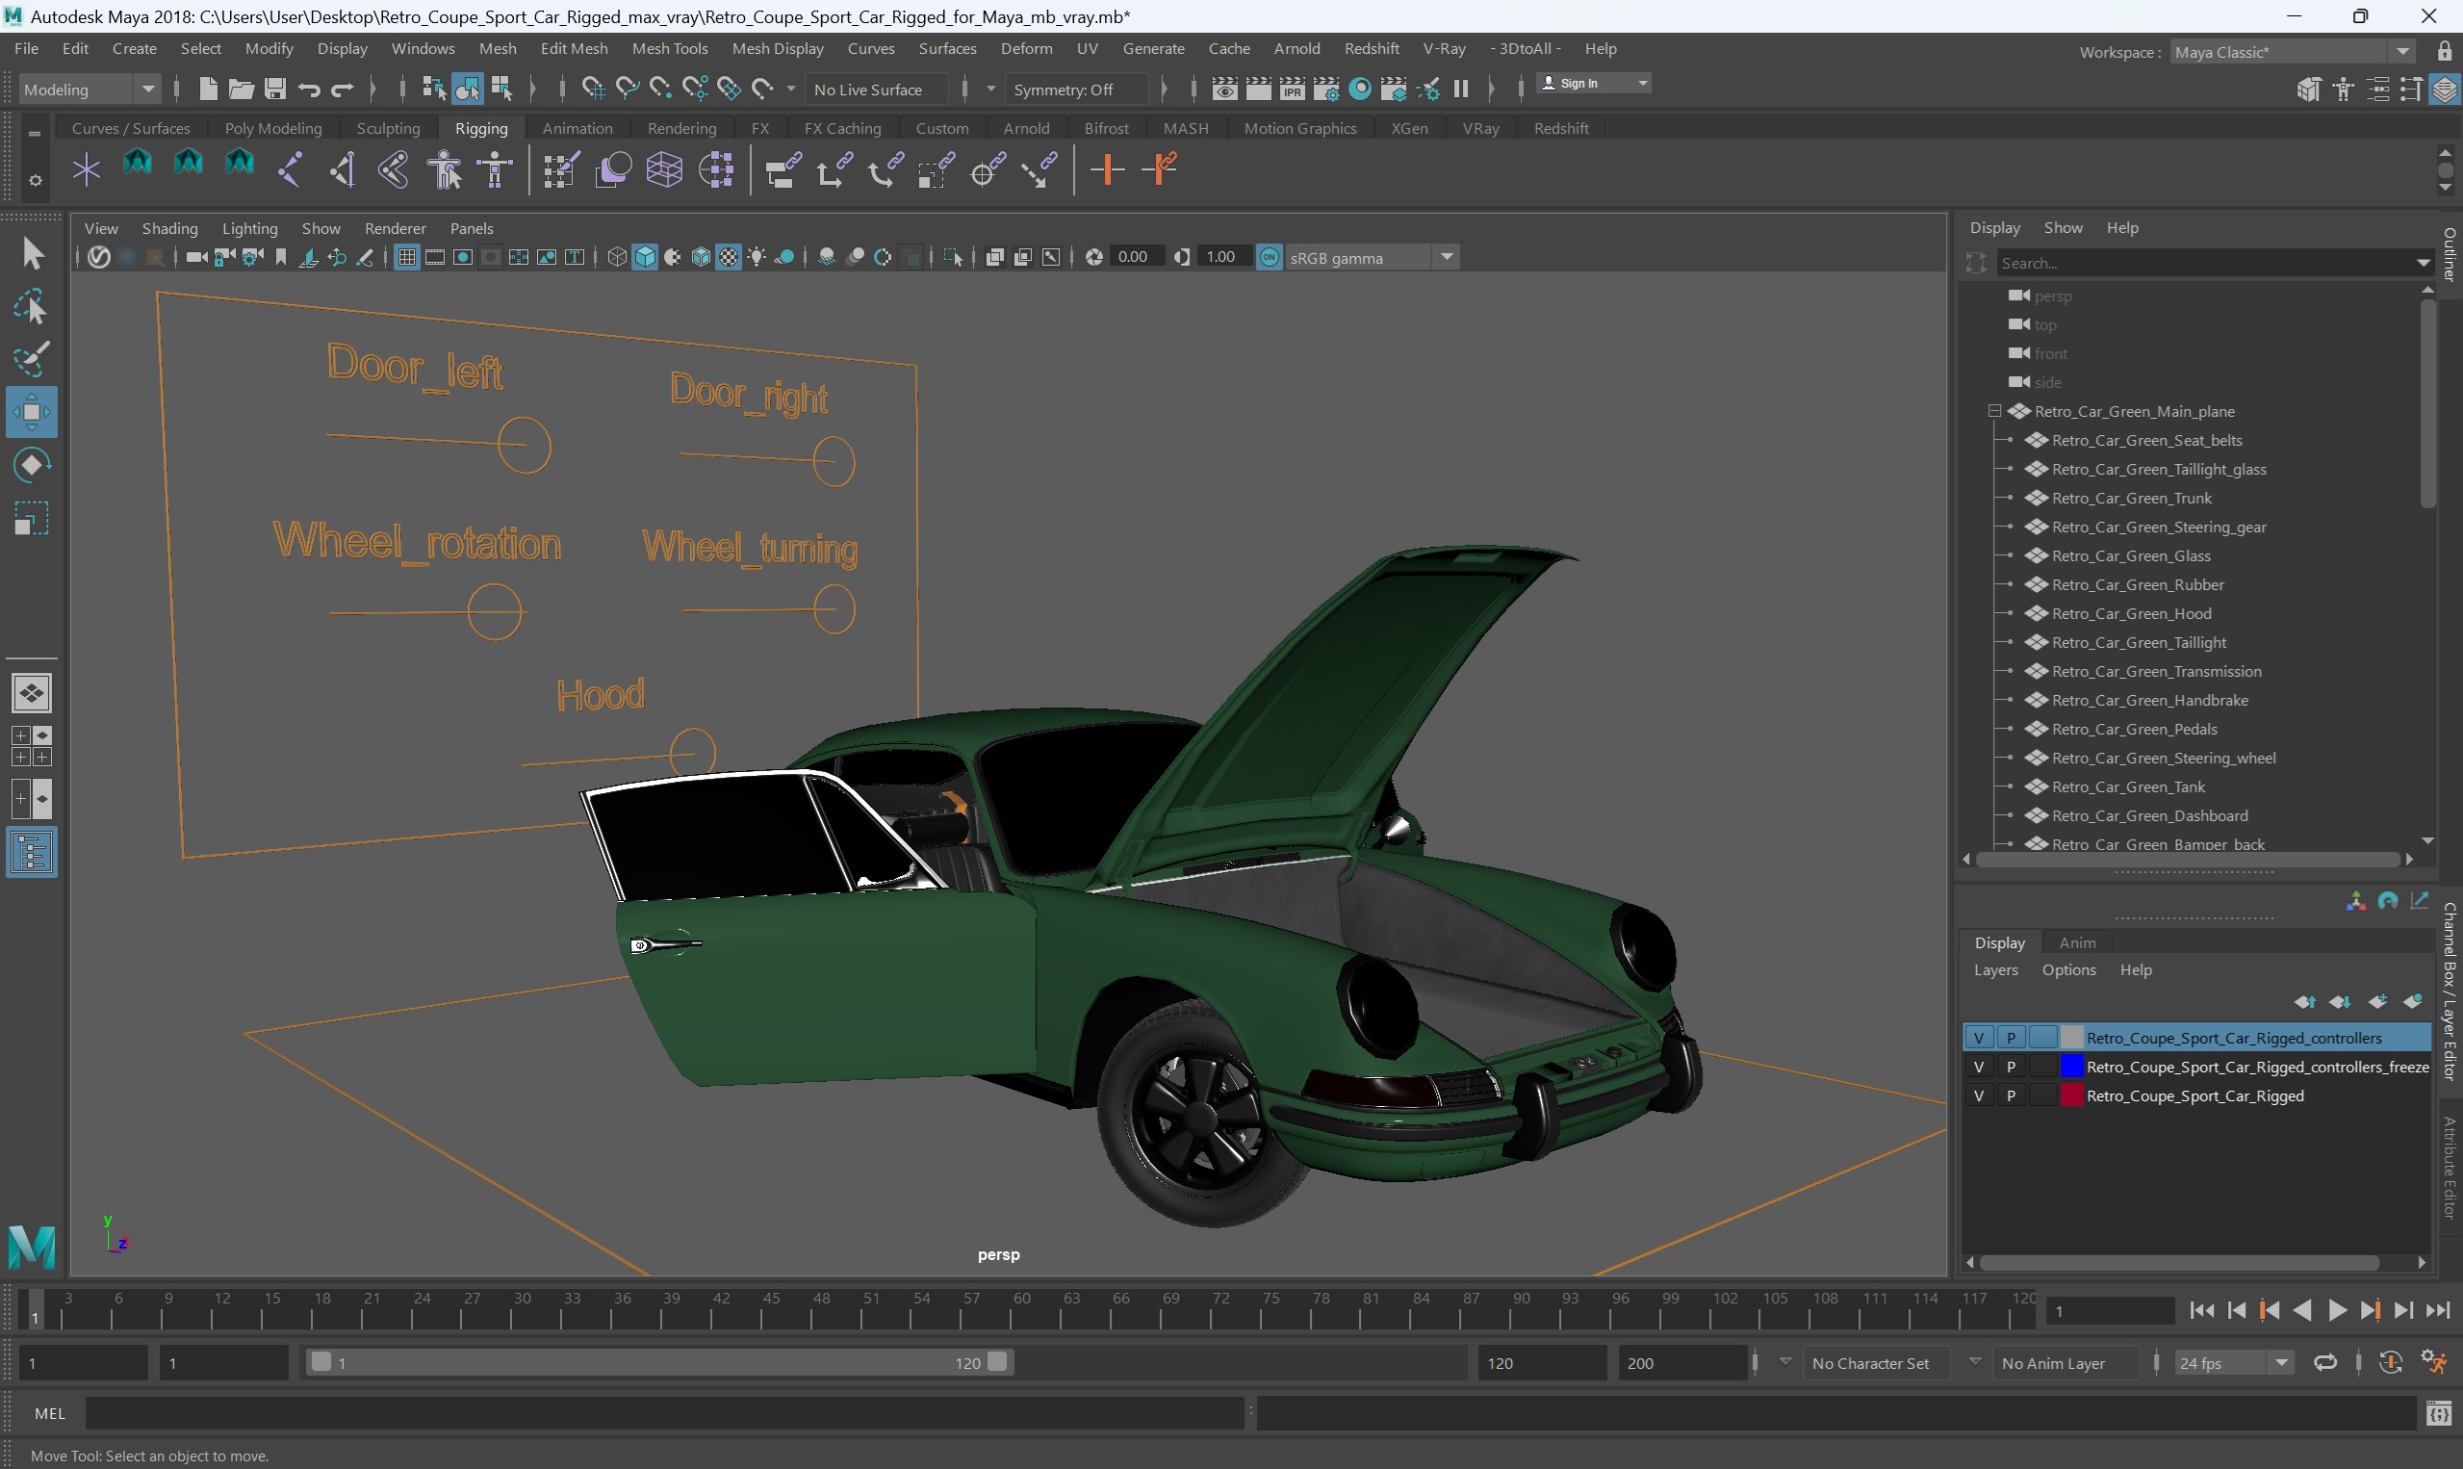Click the New Scene icon
Viewport: 2463px width, 1469px height.
click(x=208, y=90)
